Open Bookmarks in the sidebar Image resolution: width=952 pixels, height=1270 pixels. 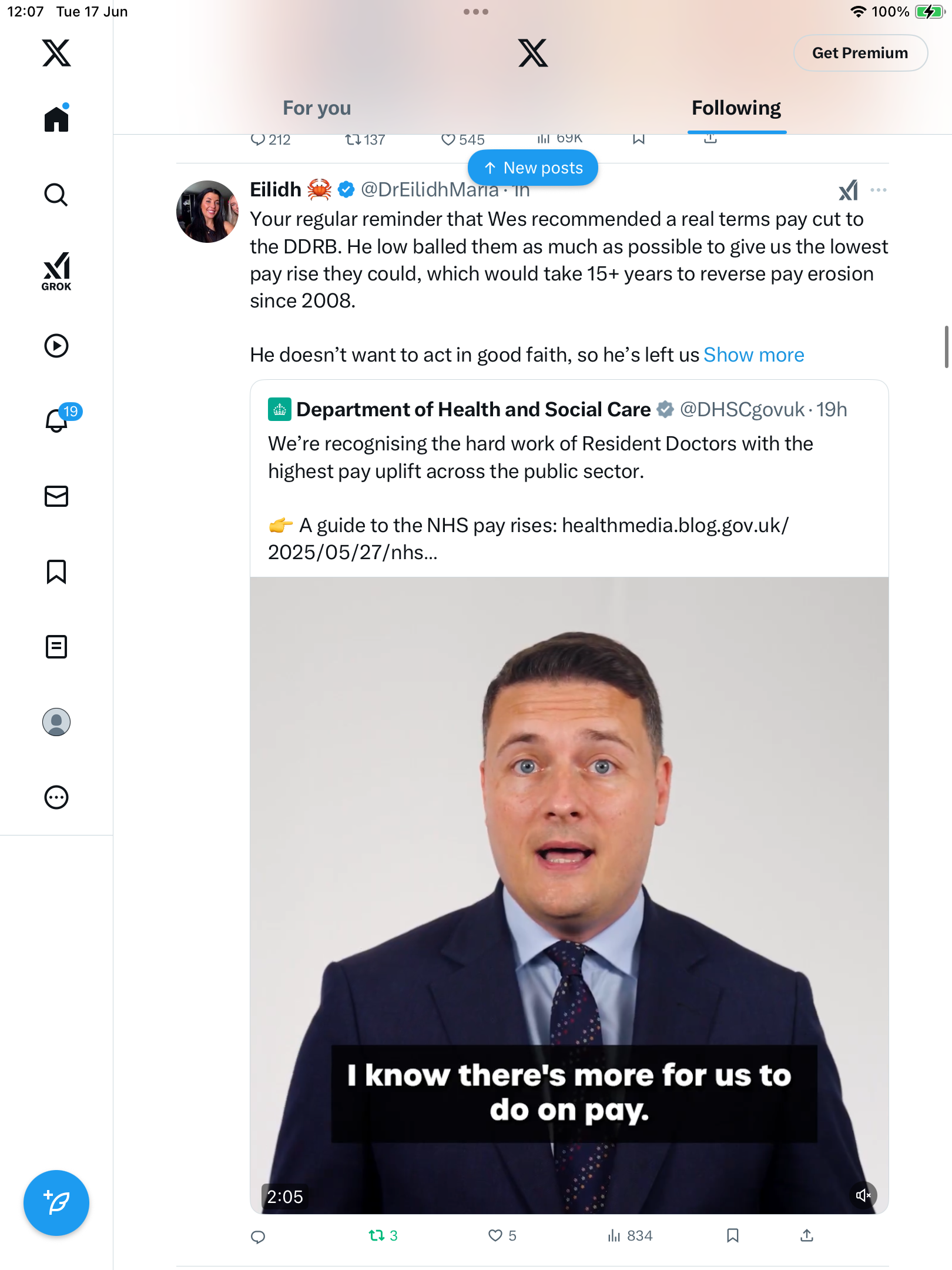(56, 571)
